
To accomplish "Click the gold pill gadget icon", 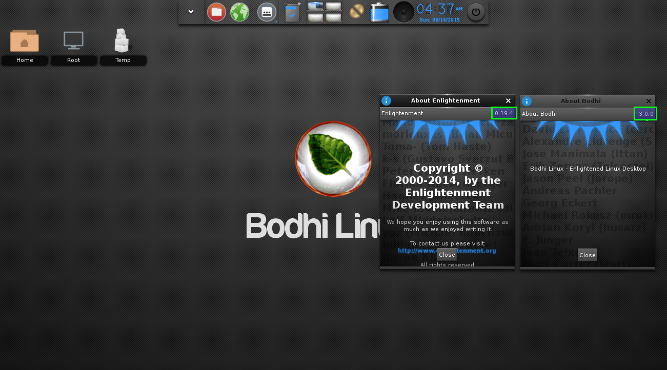I will [356, 12].
